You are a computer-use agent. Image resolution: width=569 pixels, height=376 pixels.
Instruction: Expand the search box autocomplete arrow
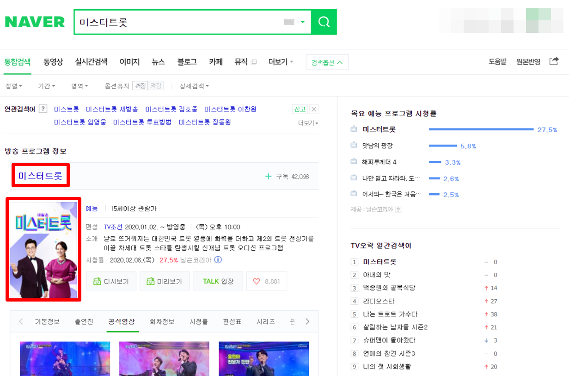[303, 22]
